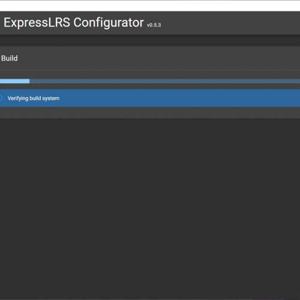300x300 pixels.
Task: Click the Build section heading
Action: [x=10, y=58]
